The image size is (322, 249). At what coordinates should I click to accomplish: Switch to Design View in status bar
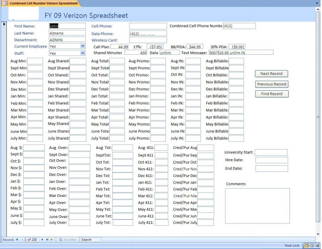click(318, 246)
